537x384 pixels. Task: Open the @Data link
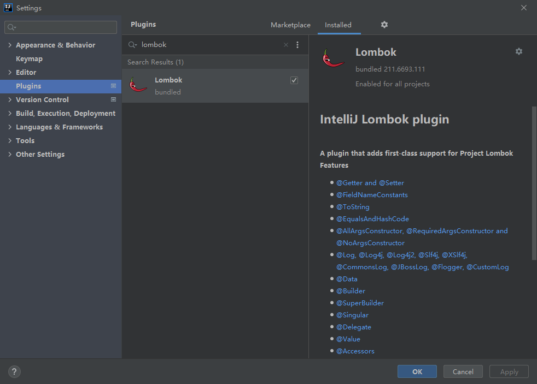pos(347,279)
